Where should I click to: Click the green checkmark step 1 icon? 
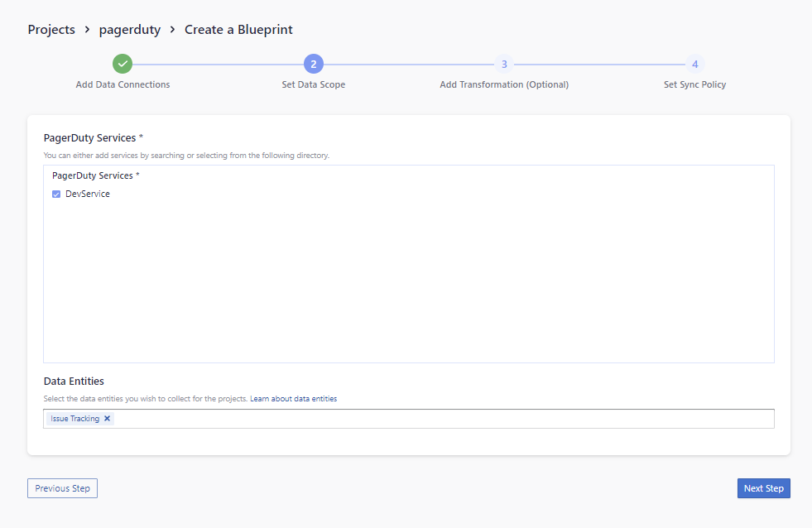point(123,64)
